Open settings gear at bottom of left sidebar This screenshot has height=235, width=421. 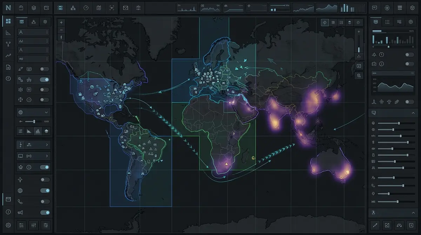[8, 225]
